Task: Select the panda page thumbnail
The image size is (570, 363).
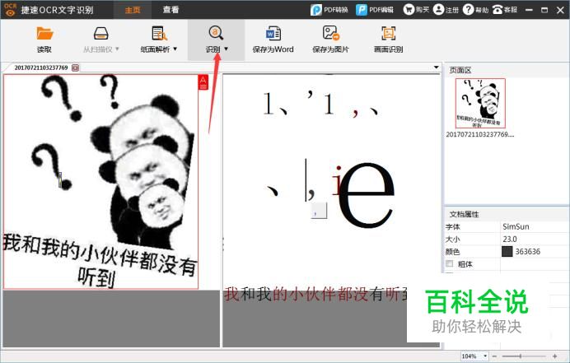Action: pos(480,103)
